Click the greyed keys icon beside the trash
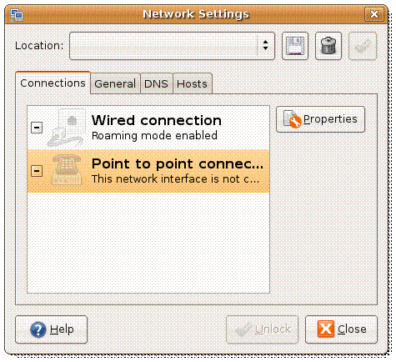Viewport: 396px width, 362px height. point(363,46)
